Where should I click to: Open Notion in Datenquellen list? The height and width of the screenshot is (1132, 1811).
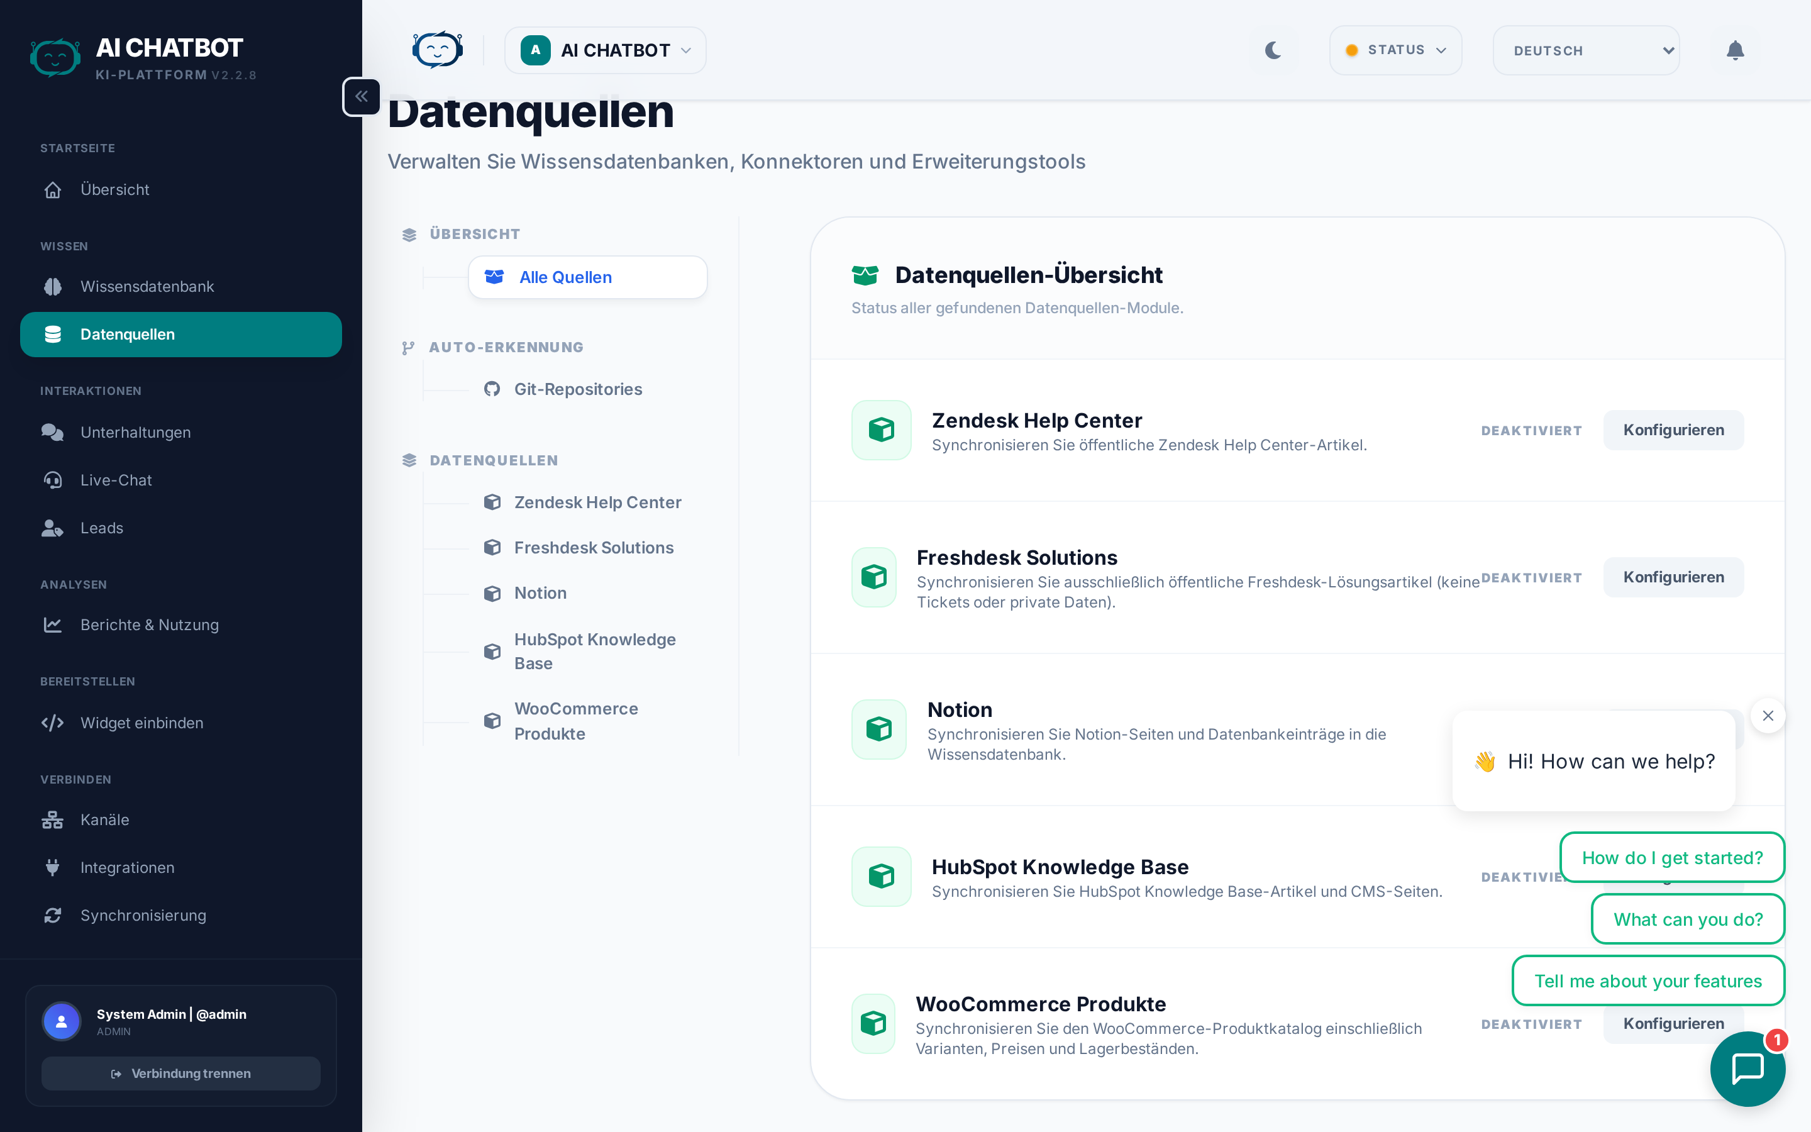pyautogui.click(x=540, y=593)
